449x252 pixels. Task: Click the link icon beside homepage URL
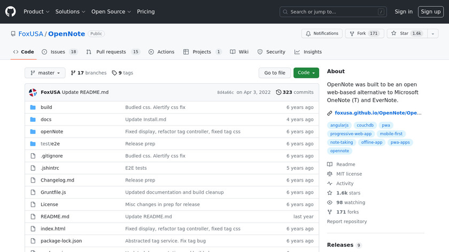coord(330,113)
